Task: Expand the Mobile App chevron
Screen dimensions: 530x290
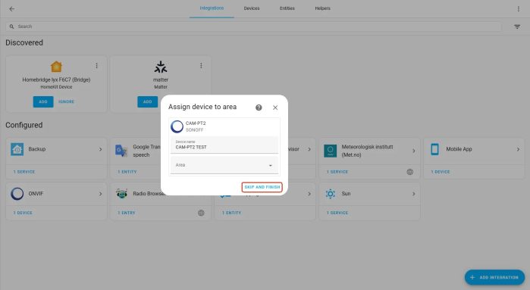Action: coord(518,149)
